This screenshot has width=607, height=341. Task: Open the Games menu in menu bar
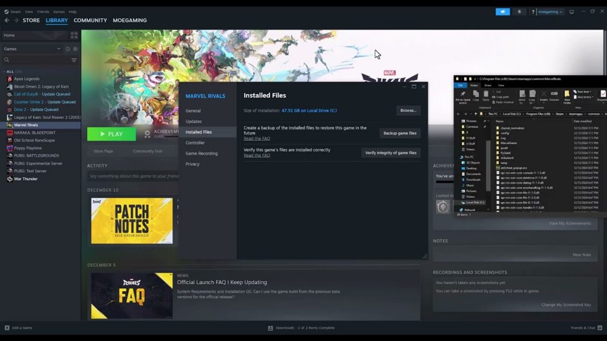pos(59,12)
